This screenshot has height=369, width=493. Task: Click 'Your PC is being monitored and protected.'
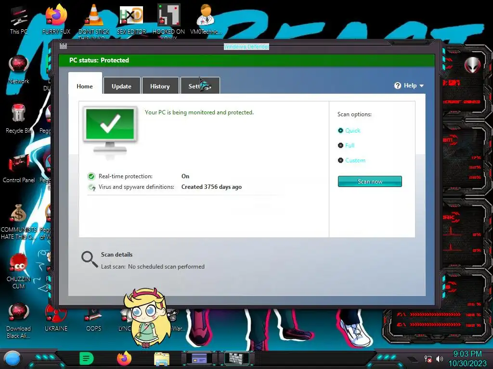click(x=199, y=112)
